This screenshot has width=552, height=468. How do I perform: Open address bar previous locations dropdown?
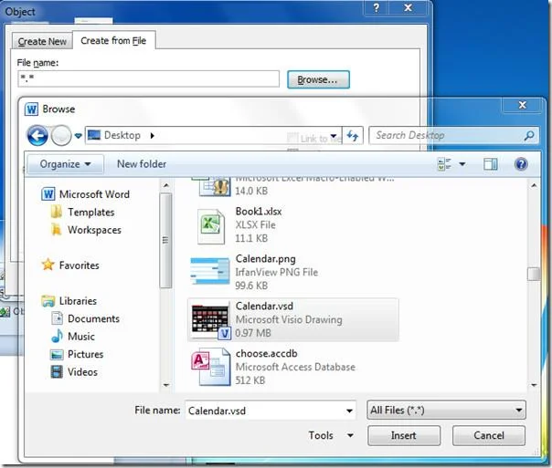point(334,136)
